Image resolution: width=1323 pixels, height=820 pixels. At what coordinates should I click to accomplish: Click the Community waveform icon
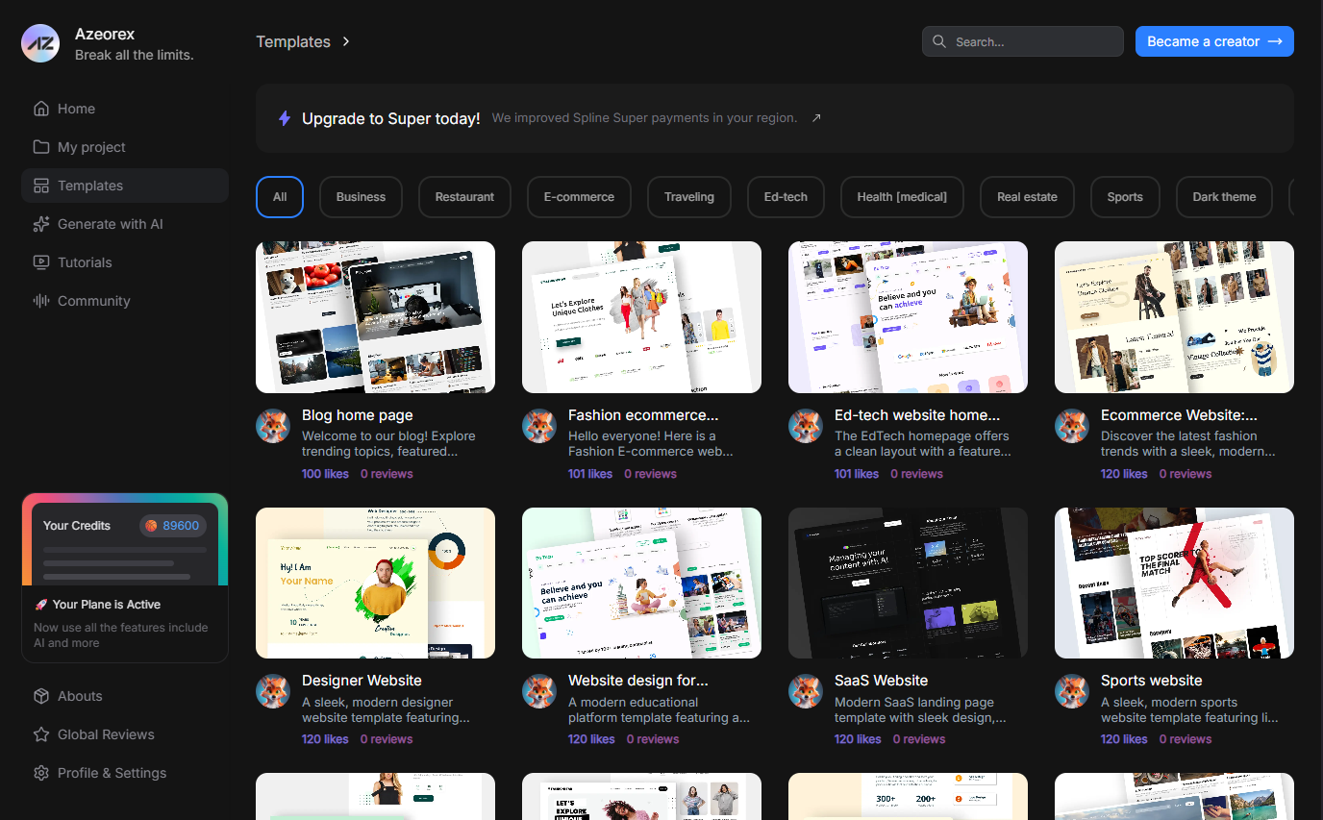41,301
